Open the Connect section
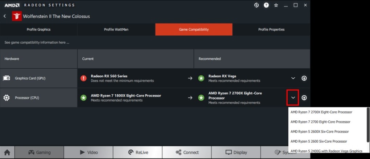 (x=187, y=152)
